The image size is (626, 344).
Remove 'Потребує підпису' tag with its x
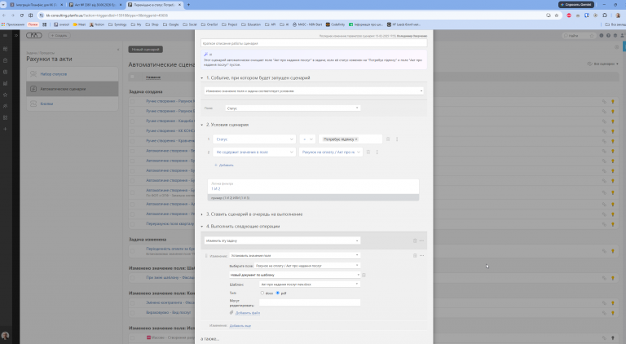pyautogui.click(x=356, y=139)
